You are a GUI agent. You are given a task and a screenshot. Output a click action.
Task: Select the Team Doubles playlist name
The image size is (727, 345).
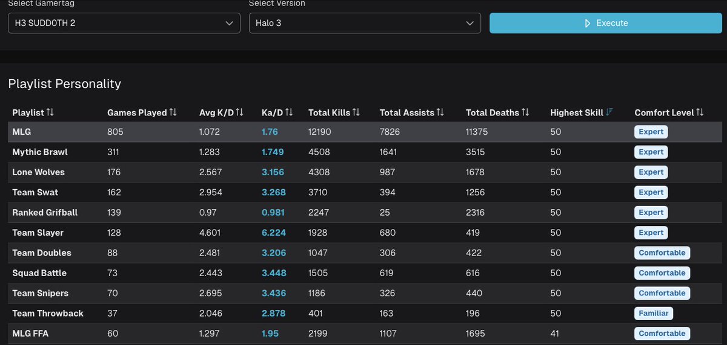pos(42,253)
